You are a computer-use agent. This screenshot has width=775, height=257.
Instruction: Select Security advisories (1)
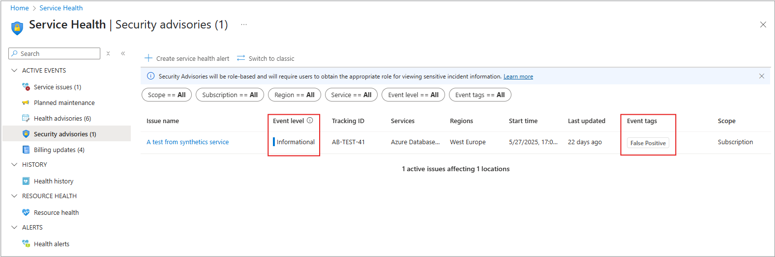click(x=65, y=134)
